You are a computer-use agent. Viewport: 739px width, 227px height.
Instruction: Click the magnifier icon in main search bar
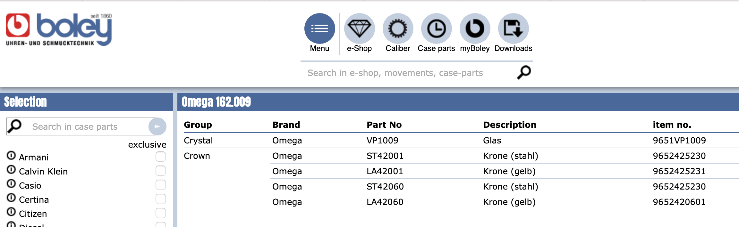click(524, 72)
